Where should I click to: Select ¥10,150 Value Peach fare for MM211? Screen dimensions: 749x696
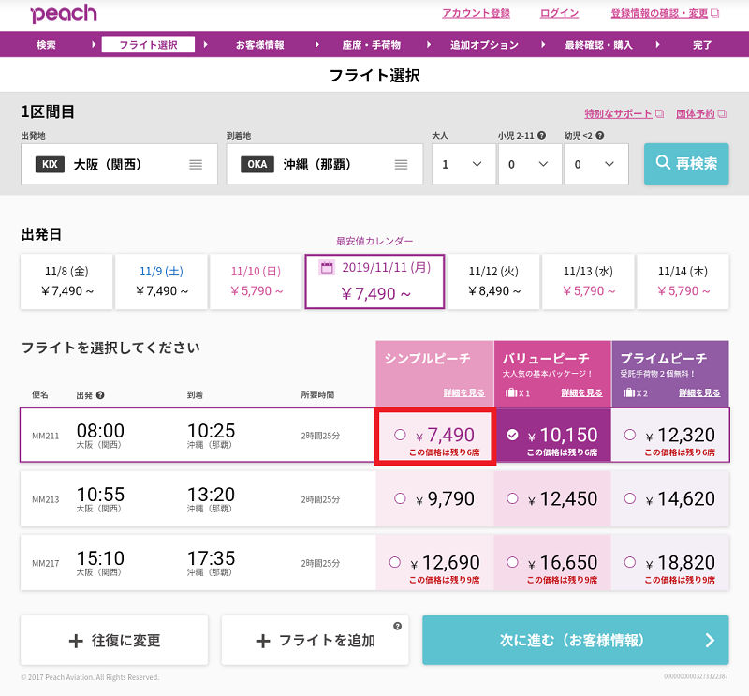coord(512,435)
